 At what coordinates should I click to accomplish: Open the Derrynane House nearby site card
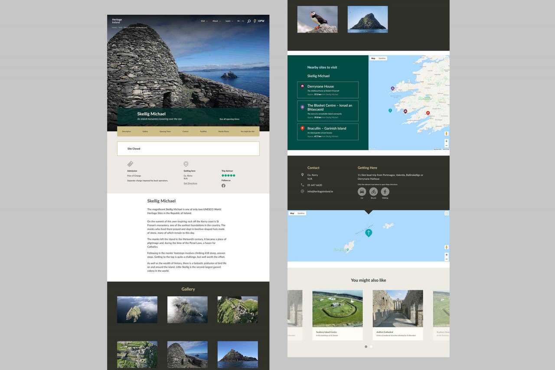pos(328,90)
